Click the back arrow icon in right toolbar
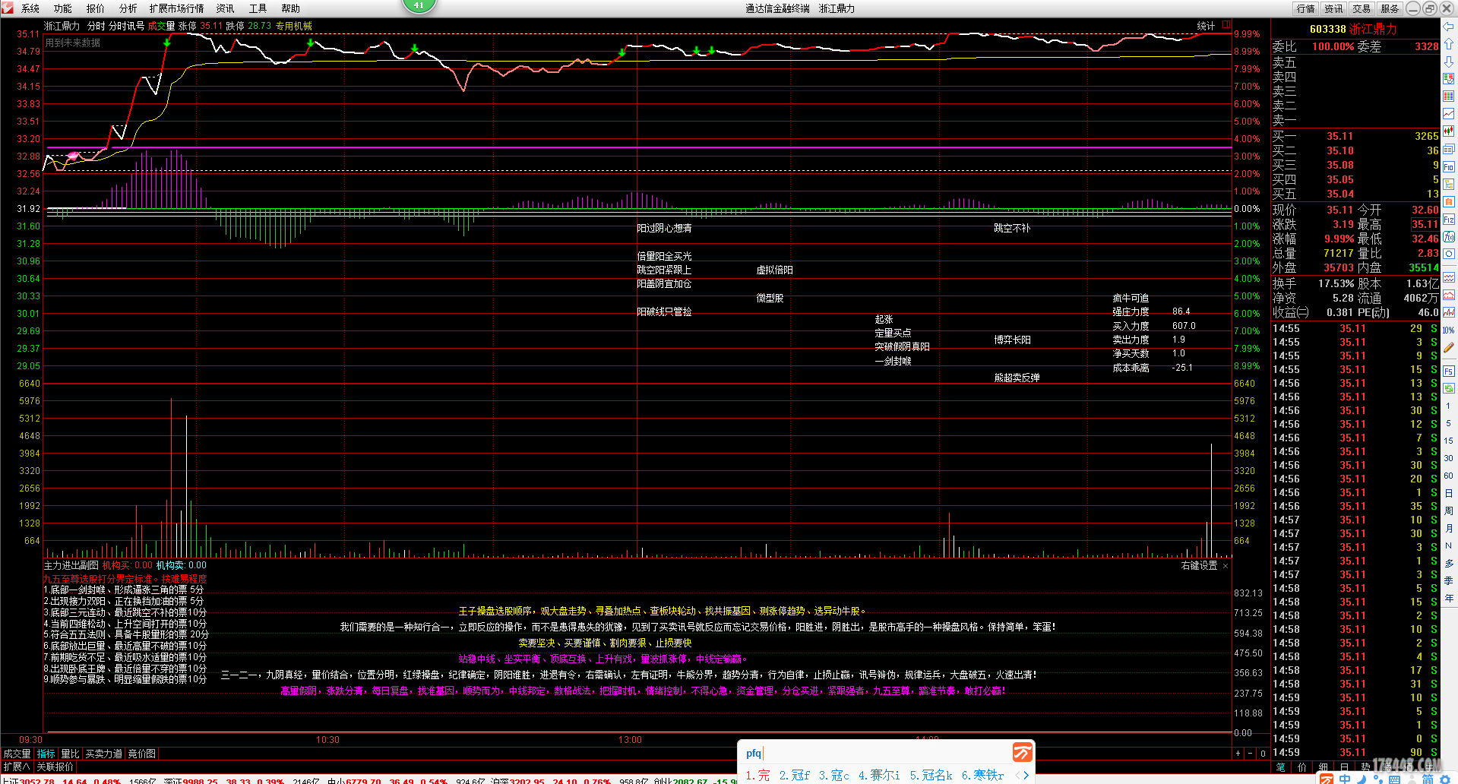Screen dimensions: 1458x784 [1449, 27]
